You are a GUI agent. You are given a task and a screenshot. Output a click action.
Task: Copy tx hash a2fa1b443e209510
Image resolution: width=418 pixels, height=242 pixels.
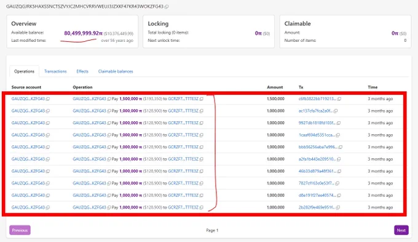339,159
